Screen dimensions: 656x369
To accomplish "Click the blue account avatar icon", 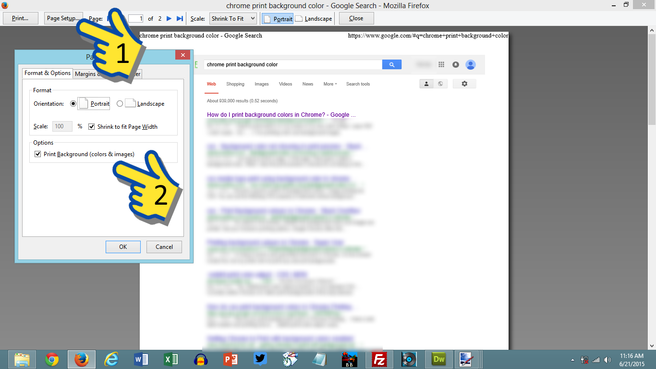I will [x=471, y=64].
